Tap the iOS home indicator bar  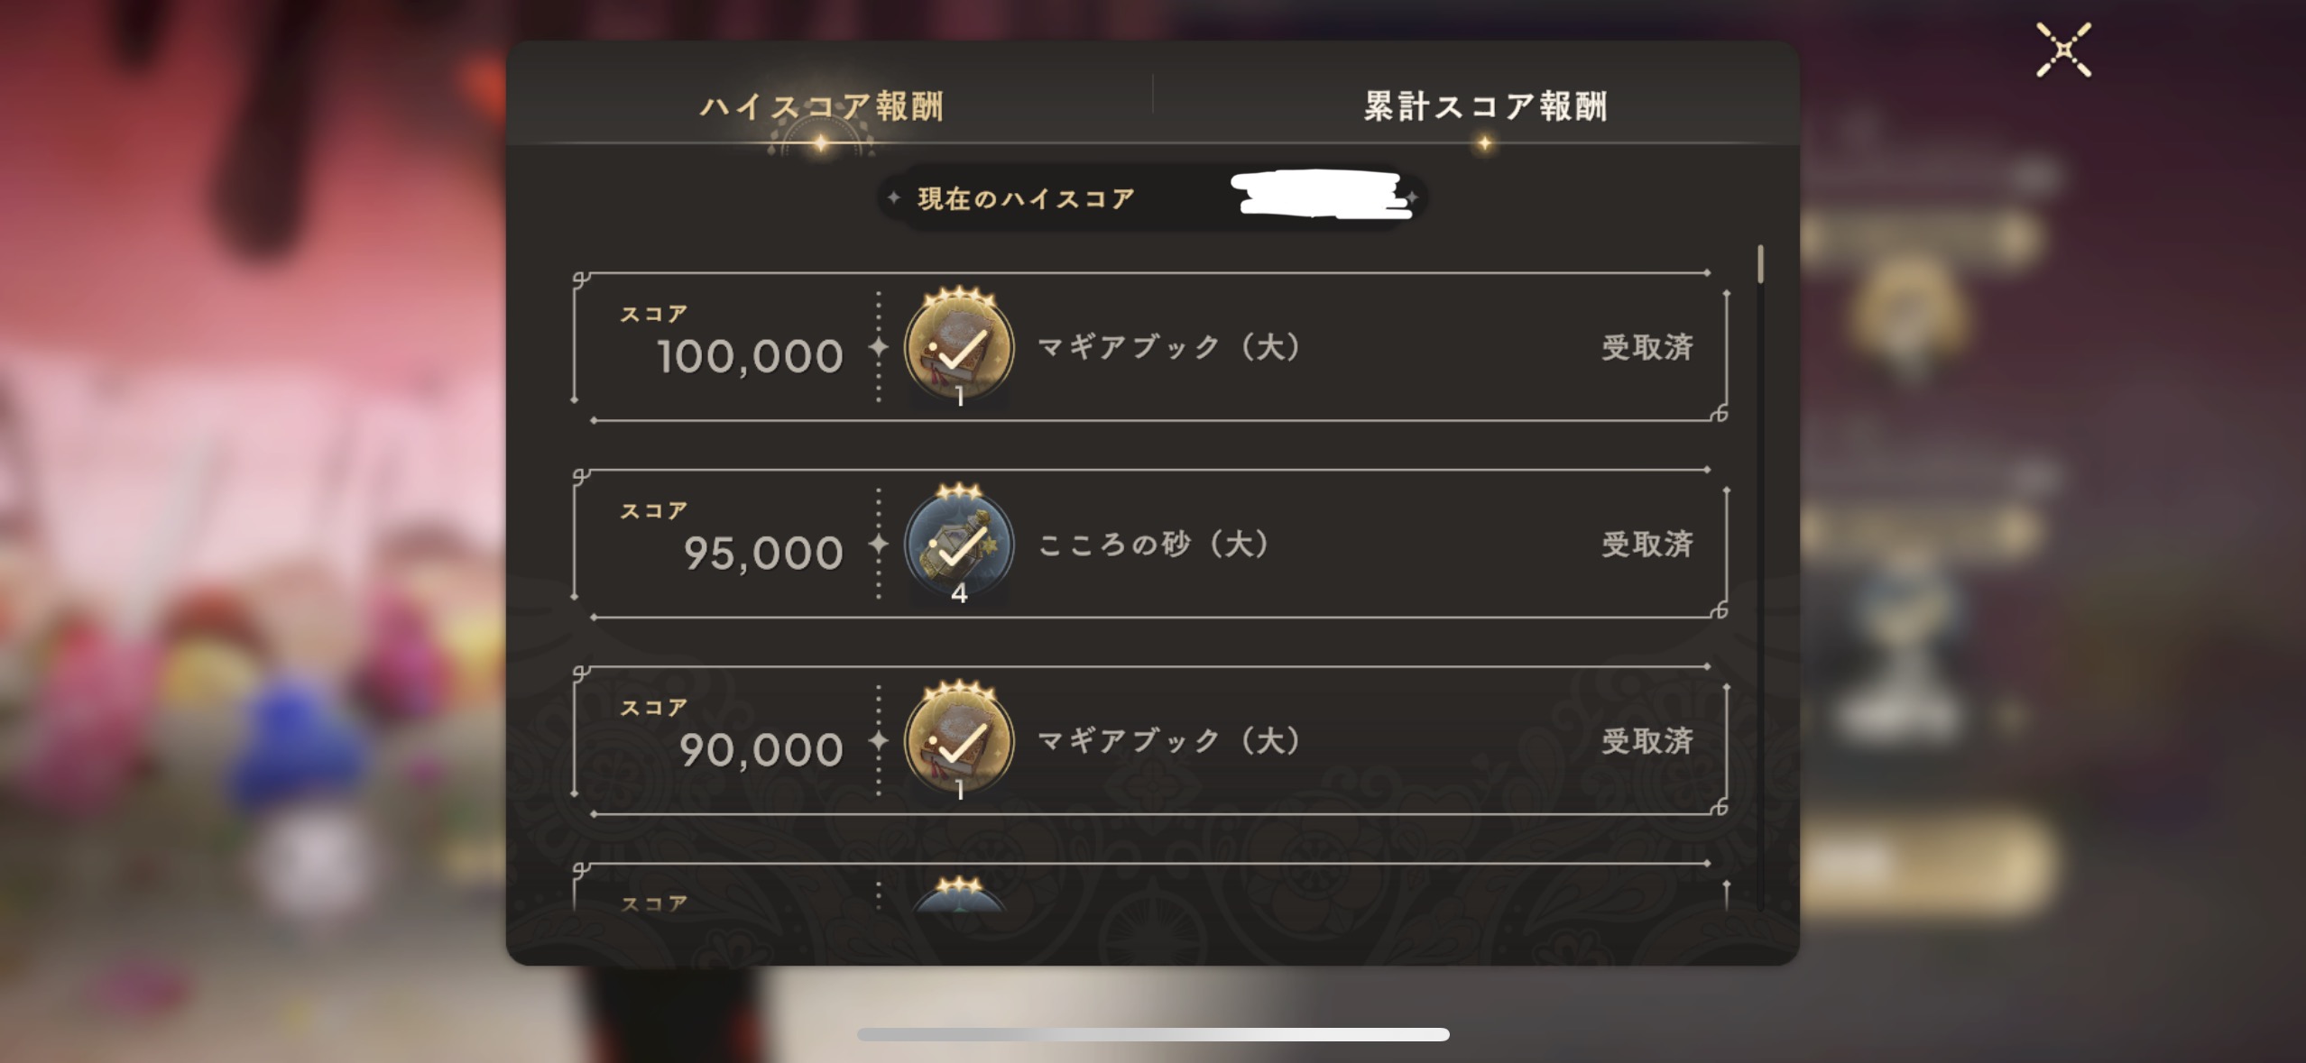tap(1153, 1034)
